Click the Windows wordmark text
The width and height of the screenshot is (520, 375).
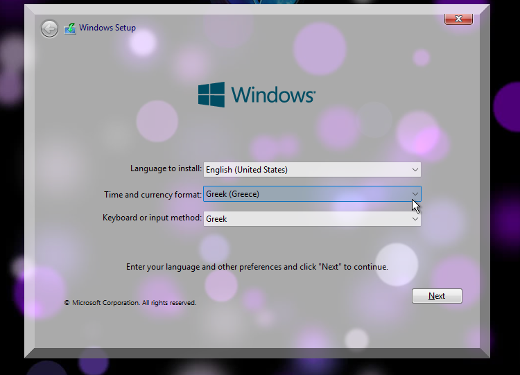(x=272, y=95)
